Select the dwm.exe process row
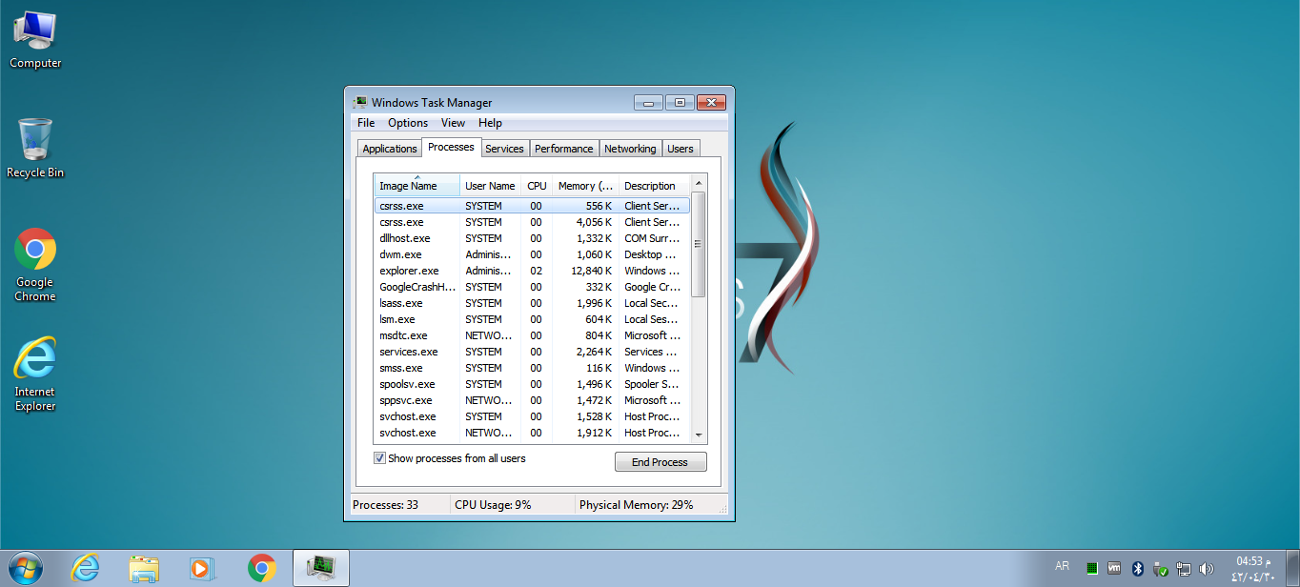 pyautogui.click(x=532, y=254)
